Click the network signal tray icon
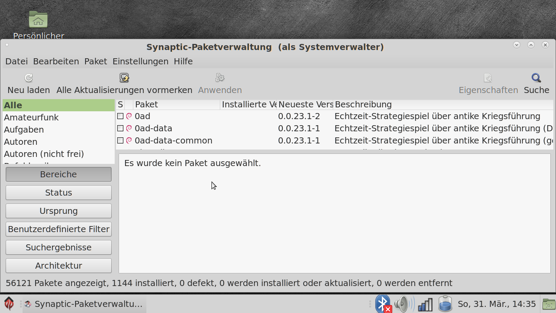The image size is (556, 313). tap(425, 304)
